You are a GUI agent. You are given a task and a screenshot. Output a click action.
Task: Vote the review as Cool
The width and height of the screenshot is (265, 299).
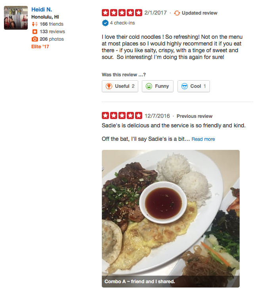[194, 86]
